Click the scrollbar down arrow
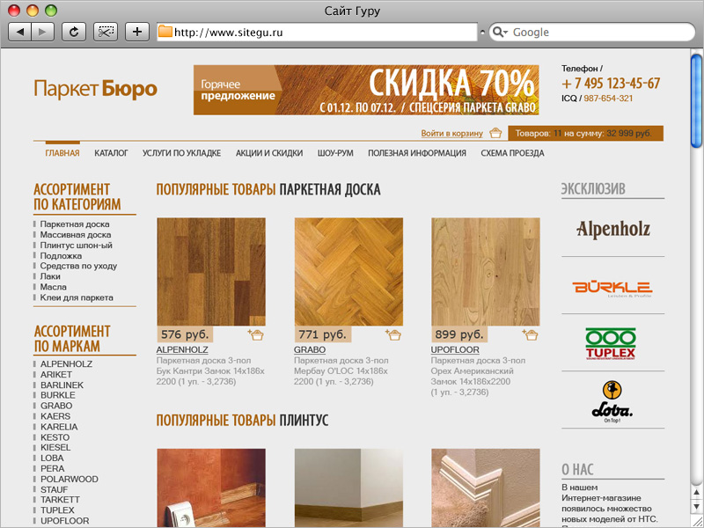Image resolution: width=704 pixels, height=528 pixels. pos(697,508)
